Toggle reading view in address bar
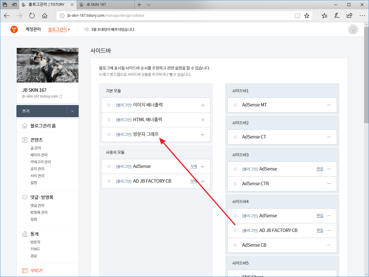Image resolution: width=369 pixels, height=277 pixels. point(298,16)
